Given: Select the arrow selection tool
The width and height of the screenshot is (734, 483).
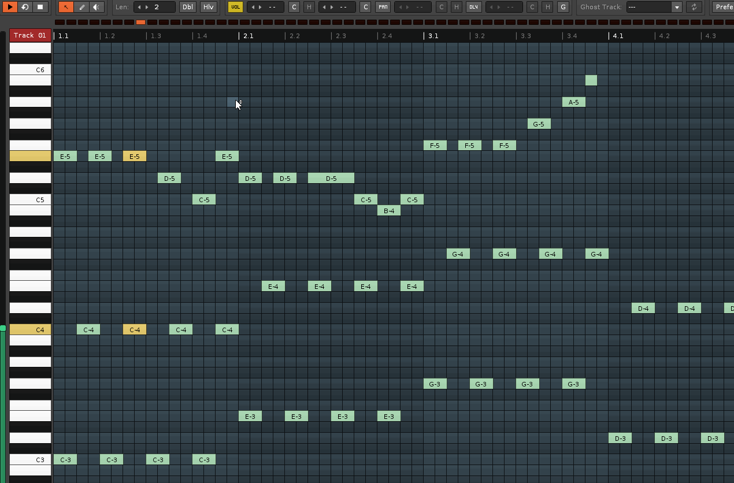Looking at the screenshot, I should click(x=66, y=7).
